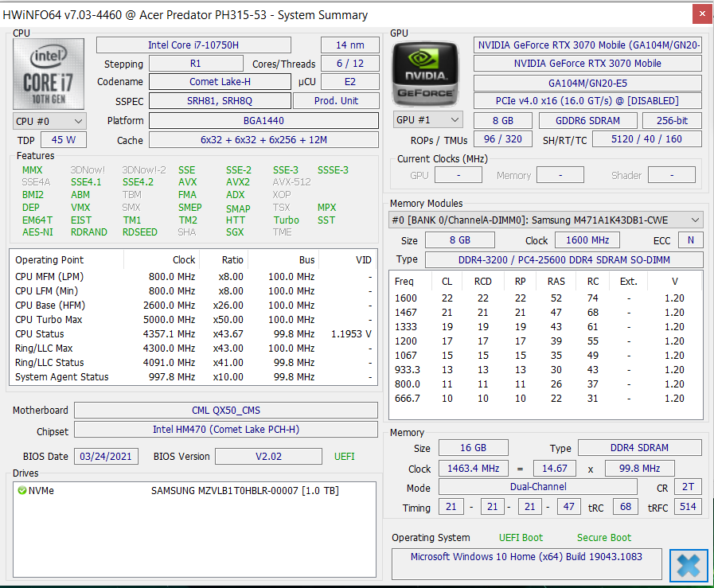The image size is (714, 588).
Task: Select the 1600 MHz memory timing row
Action: pos(545,298)
